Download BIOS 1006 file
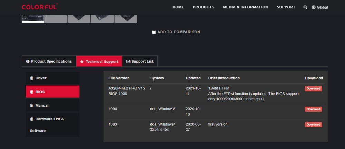 (313, 88)
